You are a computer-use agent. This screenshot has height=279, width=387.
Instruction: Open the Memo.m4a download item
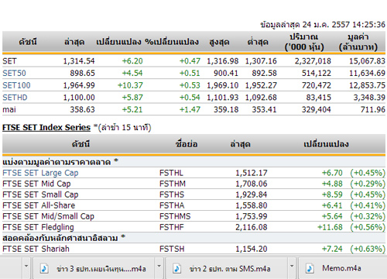pos(342,268)
